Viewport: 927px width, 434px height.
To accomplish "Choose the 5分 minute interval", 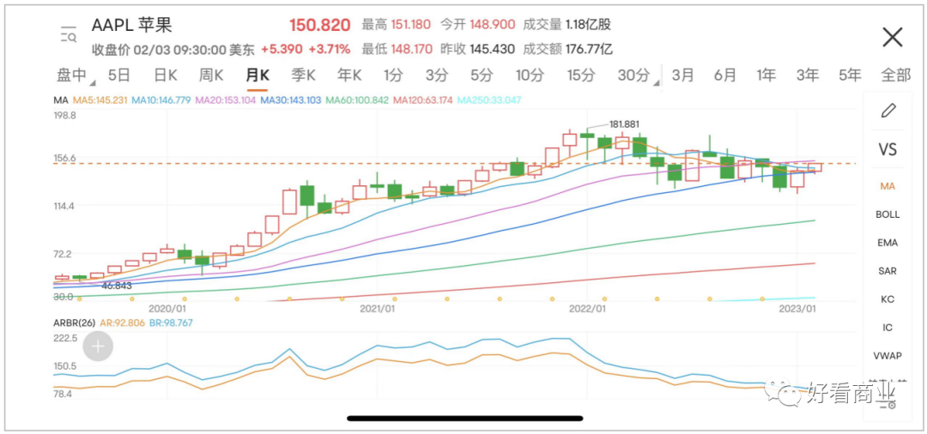I will pos(482,75).
